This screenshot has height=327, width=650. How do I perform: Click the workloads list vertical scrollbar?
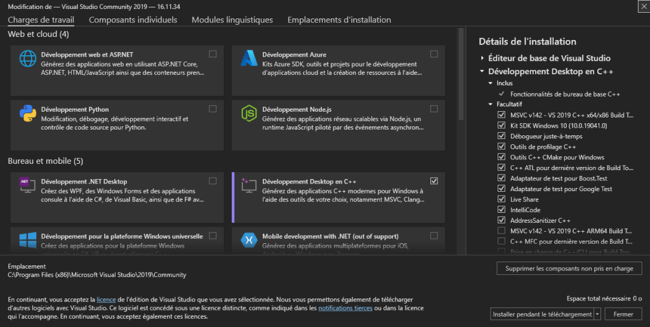(461, 74)
